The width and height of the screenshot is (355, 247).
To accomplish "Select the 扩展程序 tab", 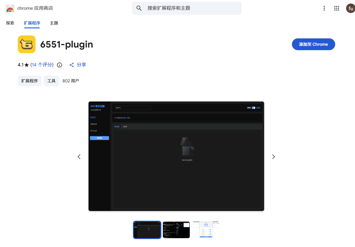I will click(32, 23).
